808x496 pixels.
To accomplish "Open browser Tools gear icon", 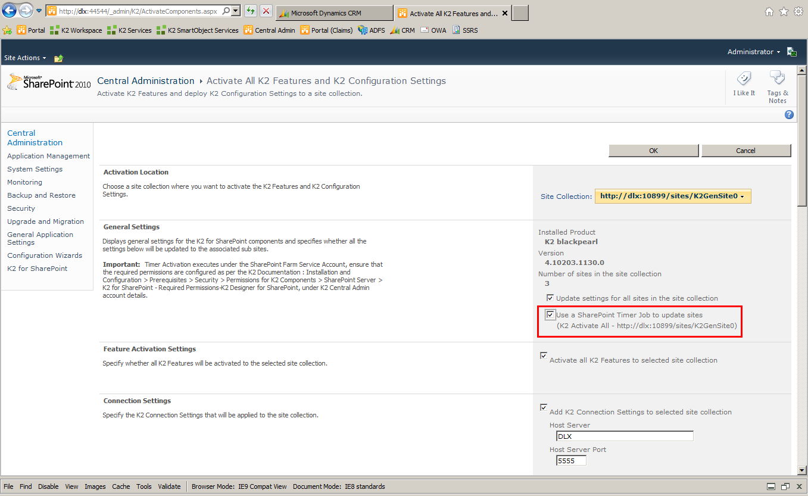I will pyautogui.click(x=798, y=11).
